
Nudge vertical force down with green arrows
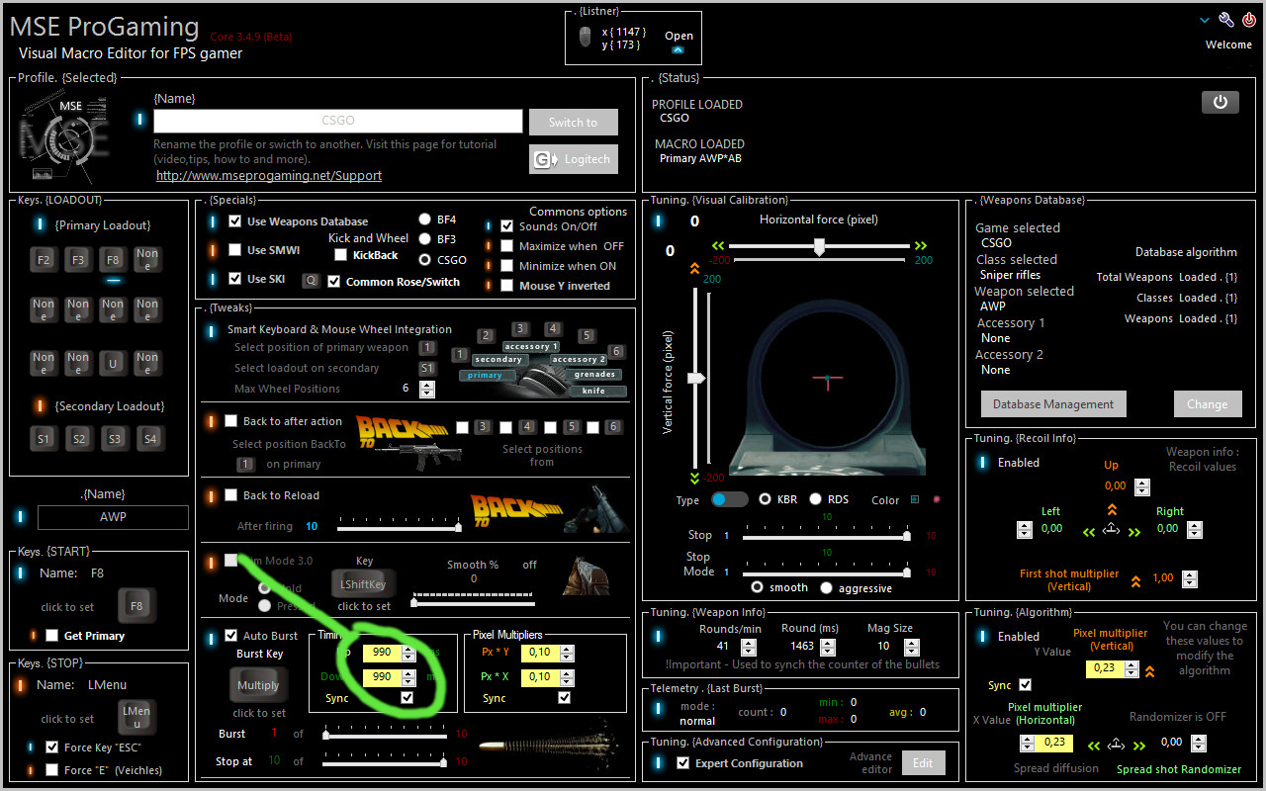pyautogui.click(x=694, y=478)
